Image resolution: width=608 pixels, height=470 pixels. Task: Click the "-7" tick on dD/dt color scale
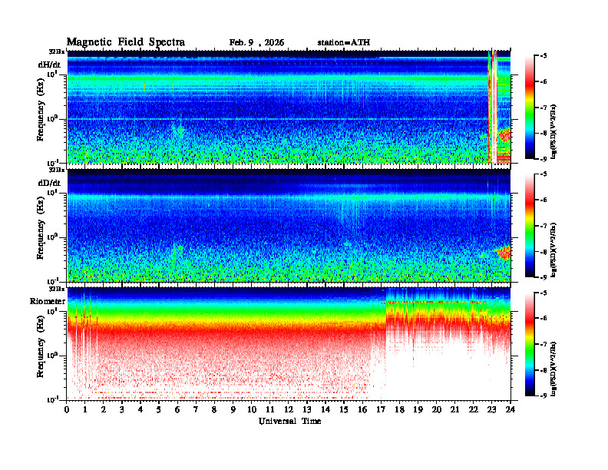tap(544, 226)
